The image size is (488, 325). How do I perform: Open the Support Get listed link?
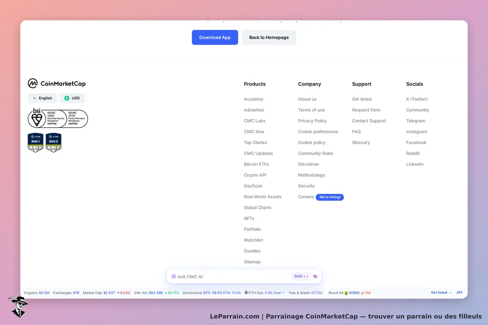362,99
